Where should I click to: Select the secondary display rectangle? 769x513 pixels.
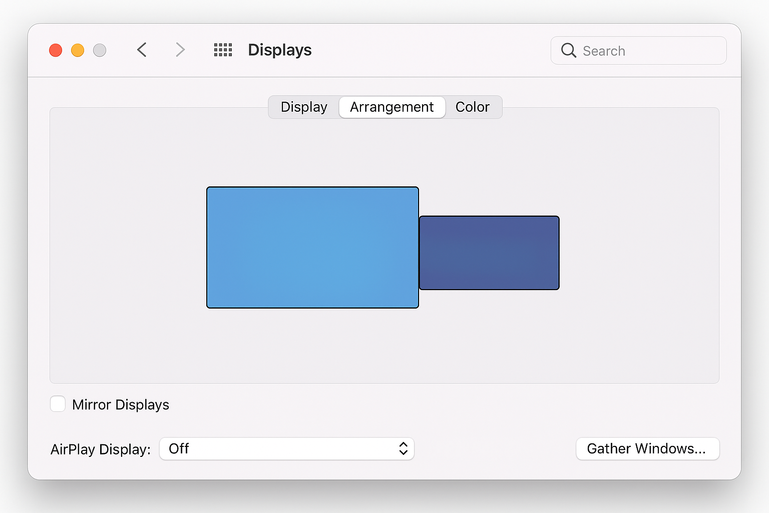pyautogui.click(x=489, y=252)
